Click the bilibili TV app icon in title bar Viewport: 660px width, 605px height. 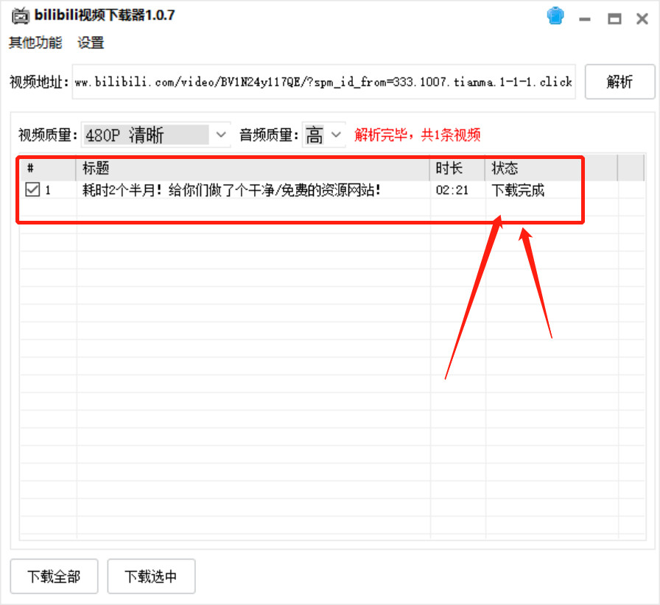coord(20,16)
